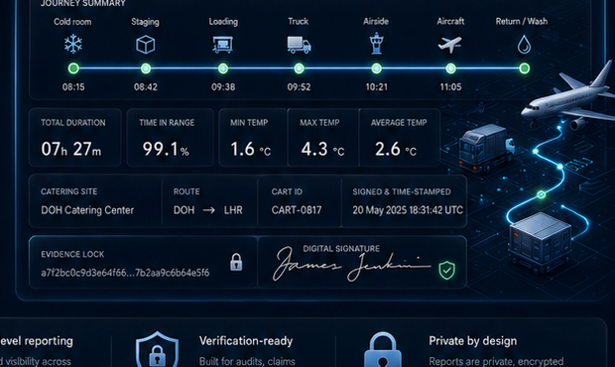Select the 08:42 Staging timeline node

coord(146,68)
